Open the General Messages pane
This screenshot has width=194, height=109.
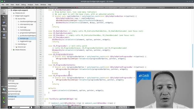109,107
